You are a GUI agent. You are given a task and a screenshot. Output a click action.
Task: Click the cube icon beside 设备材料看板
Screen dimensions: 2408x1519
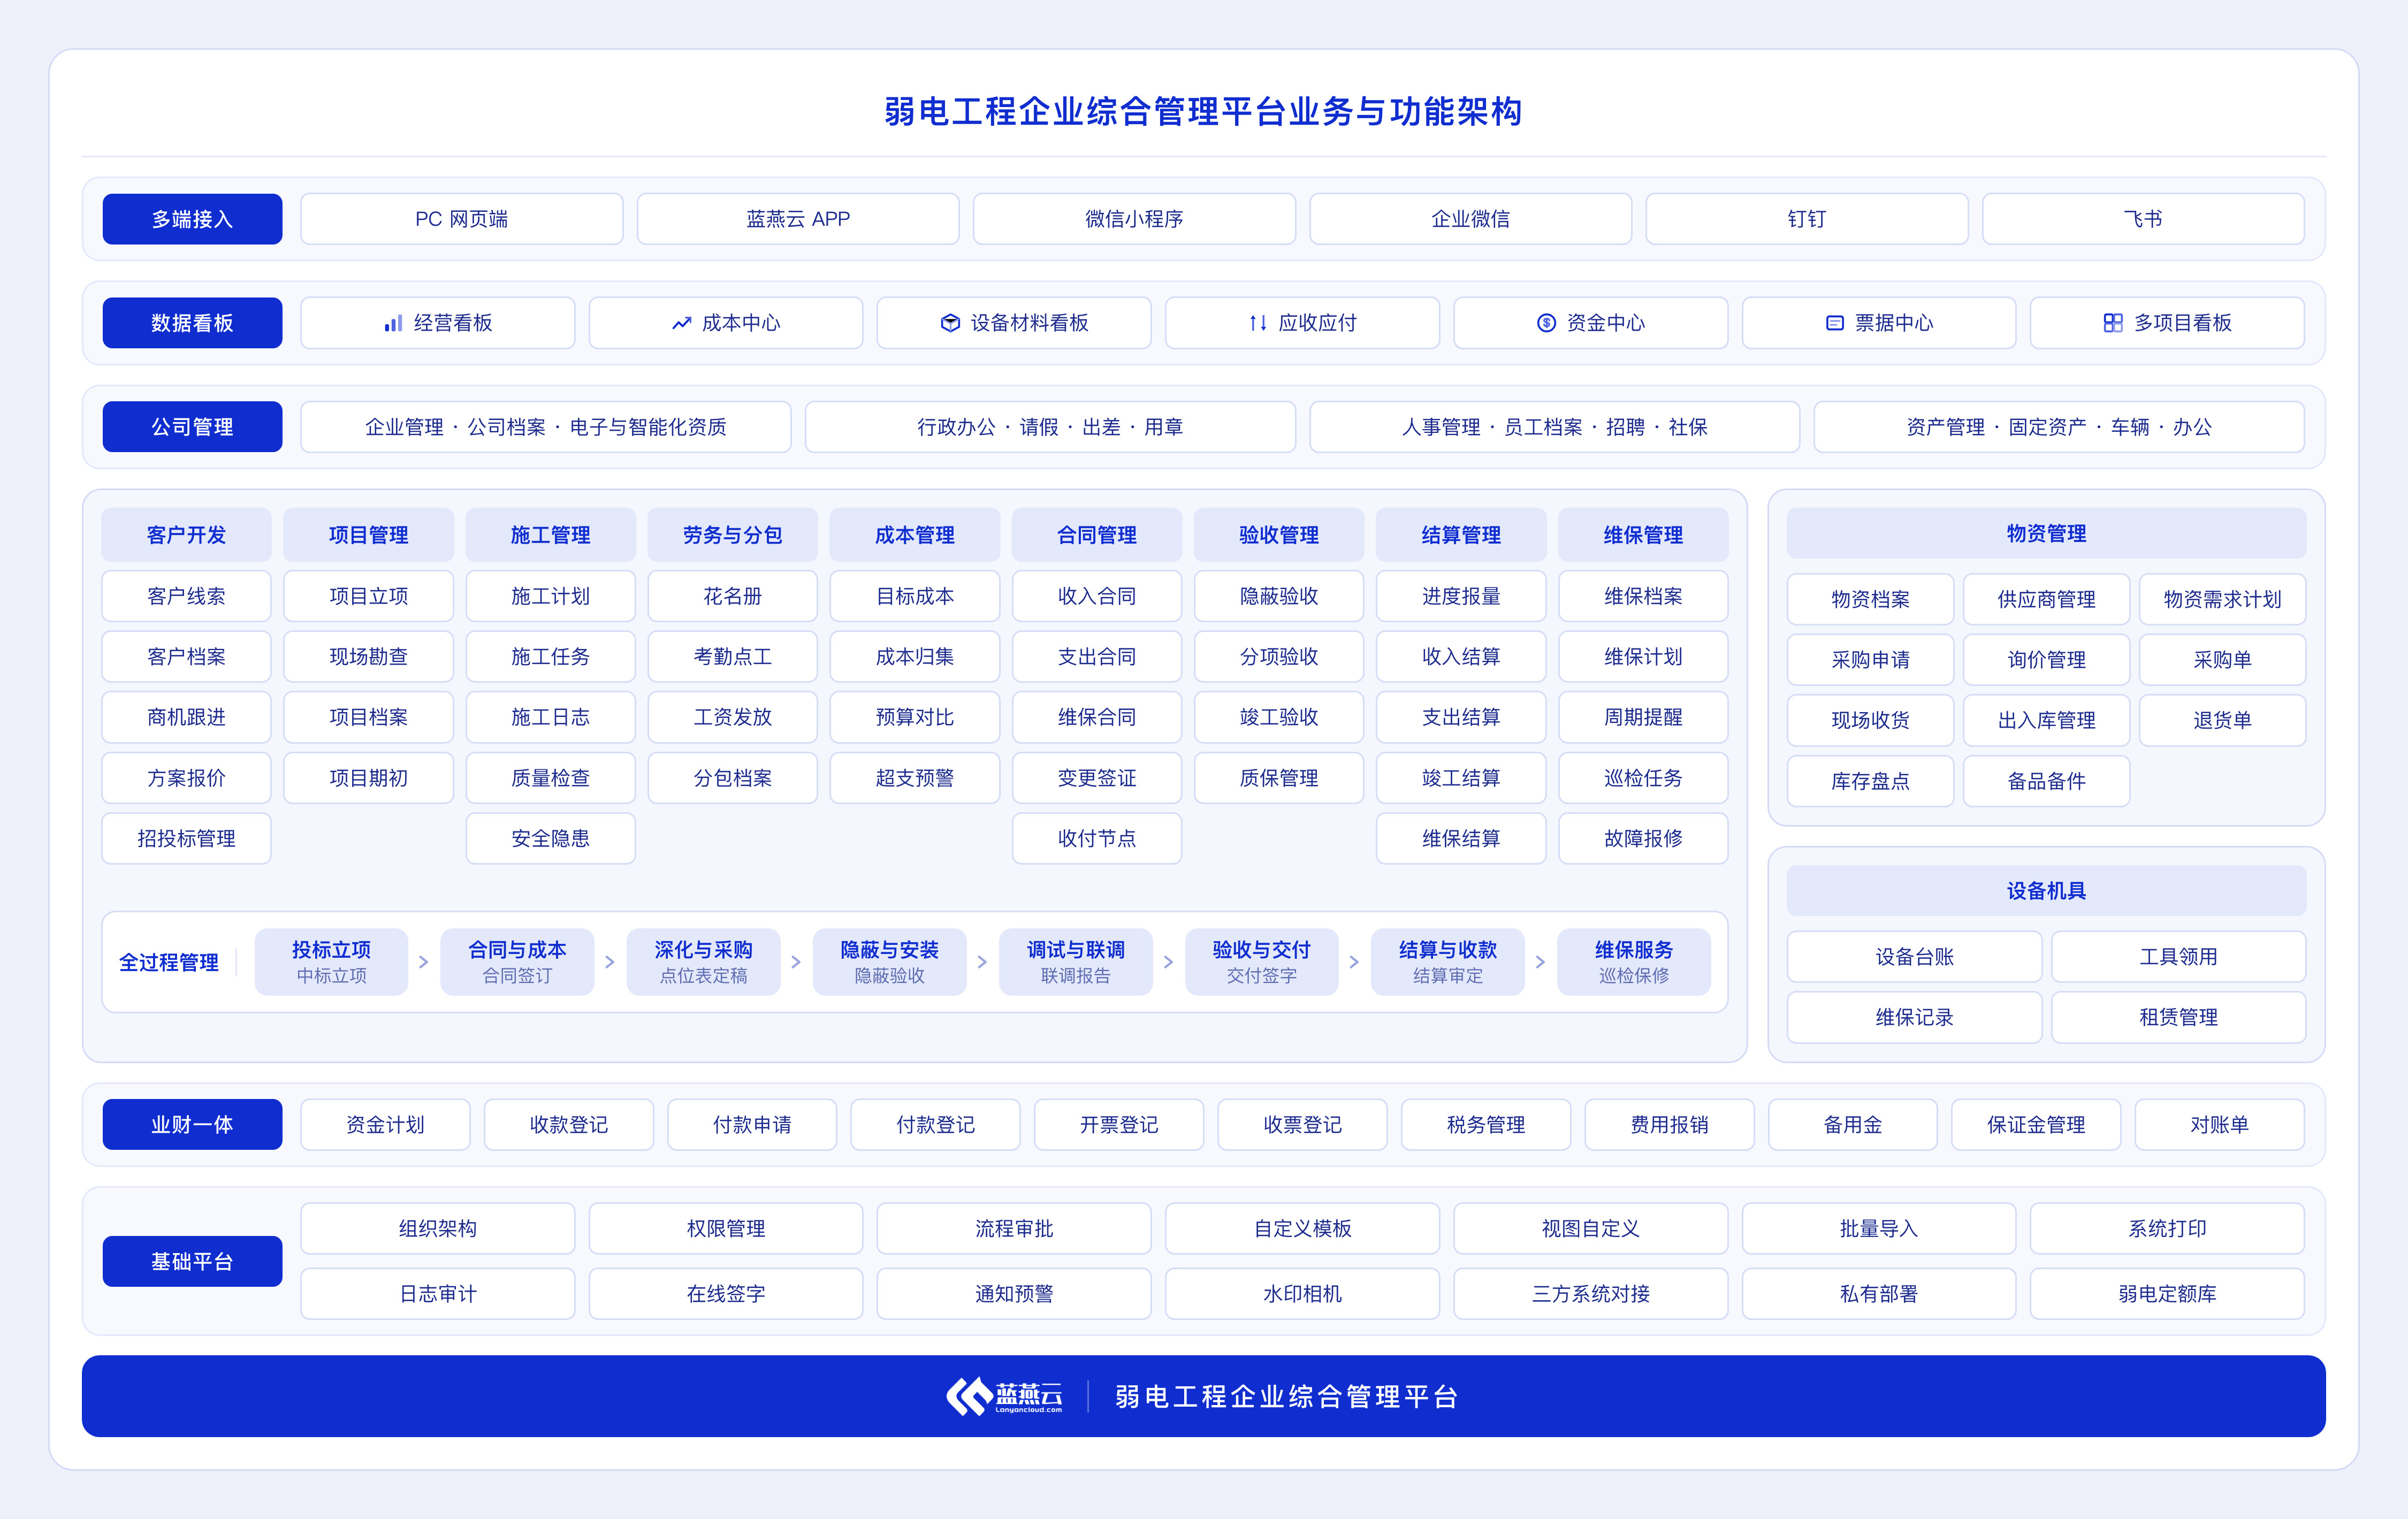(950, 323)
